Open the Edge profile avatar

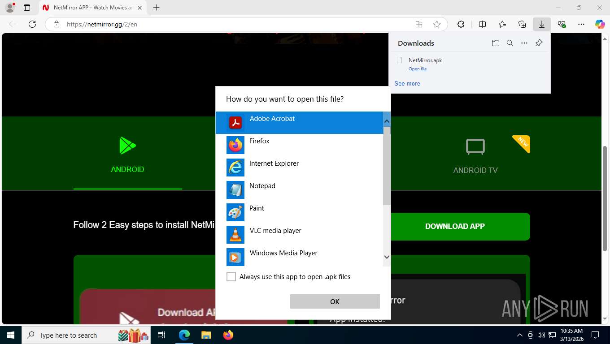(x=9, y=8)
